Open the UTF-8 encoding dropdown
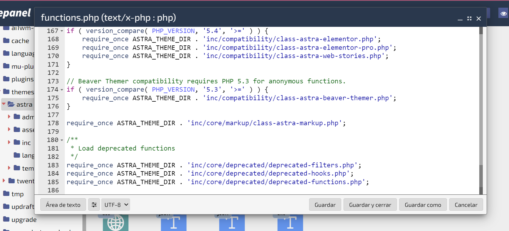 click(x=116, y=205)
